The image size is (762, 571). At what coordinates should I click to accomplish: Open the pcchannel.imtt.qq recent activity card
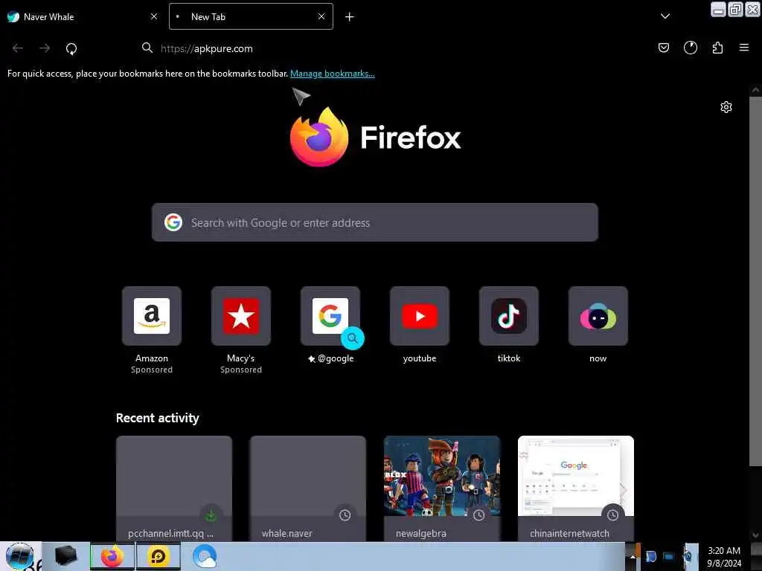(x=174, y=488)
